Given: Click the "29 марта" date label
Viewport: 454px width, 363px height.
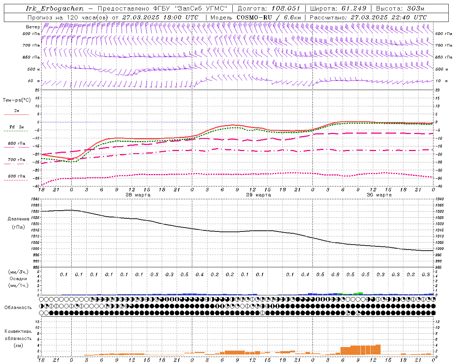Looking at the screenshot, I should (x=259, y=195).
